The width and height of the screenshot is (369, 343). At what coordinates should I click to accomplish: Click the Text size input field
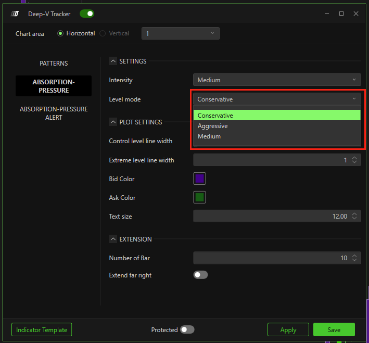272,217
